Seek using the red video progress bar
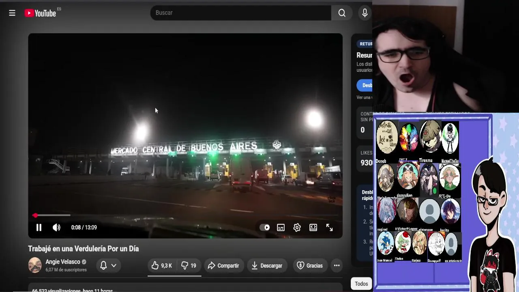Image resolution: width=519 pixels, height=292 pixels. click(x=185, y=215)
